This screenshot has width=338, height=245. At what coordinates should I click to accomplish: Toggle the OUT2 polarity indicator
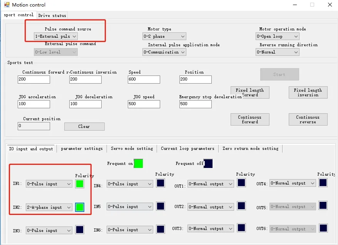(x=241, y=206)
